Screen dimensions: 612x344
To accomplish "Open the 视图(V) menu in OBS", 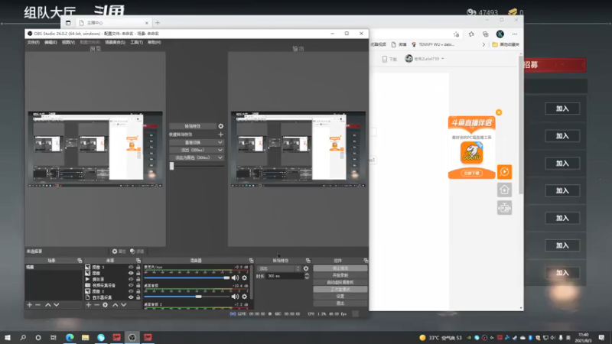I will (x=68, y=42).
